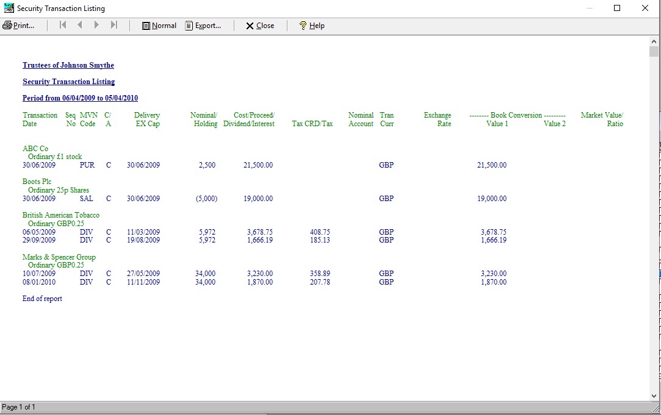Screen dimensions: 661x415
Task: Go to last page arrow
Action: (x=114, y=25)
